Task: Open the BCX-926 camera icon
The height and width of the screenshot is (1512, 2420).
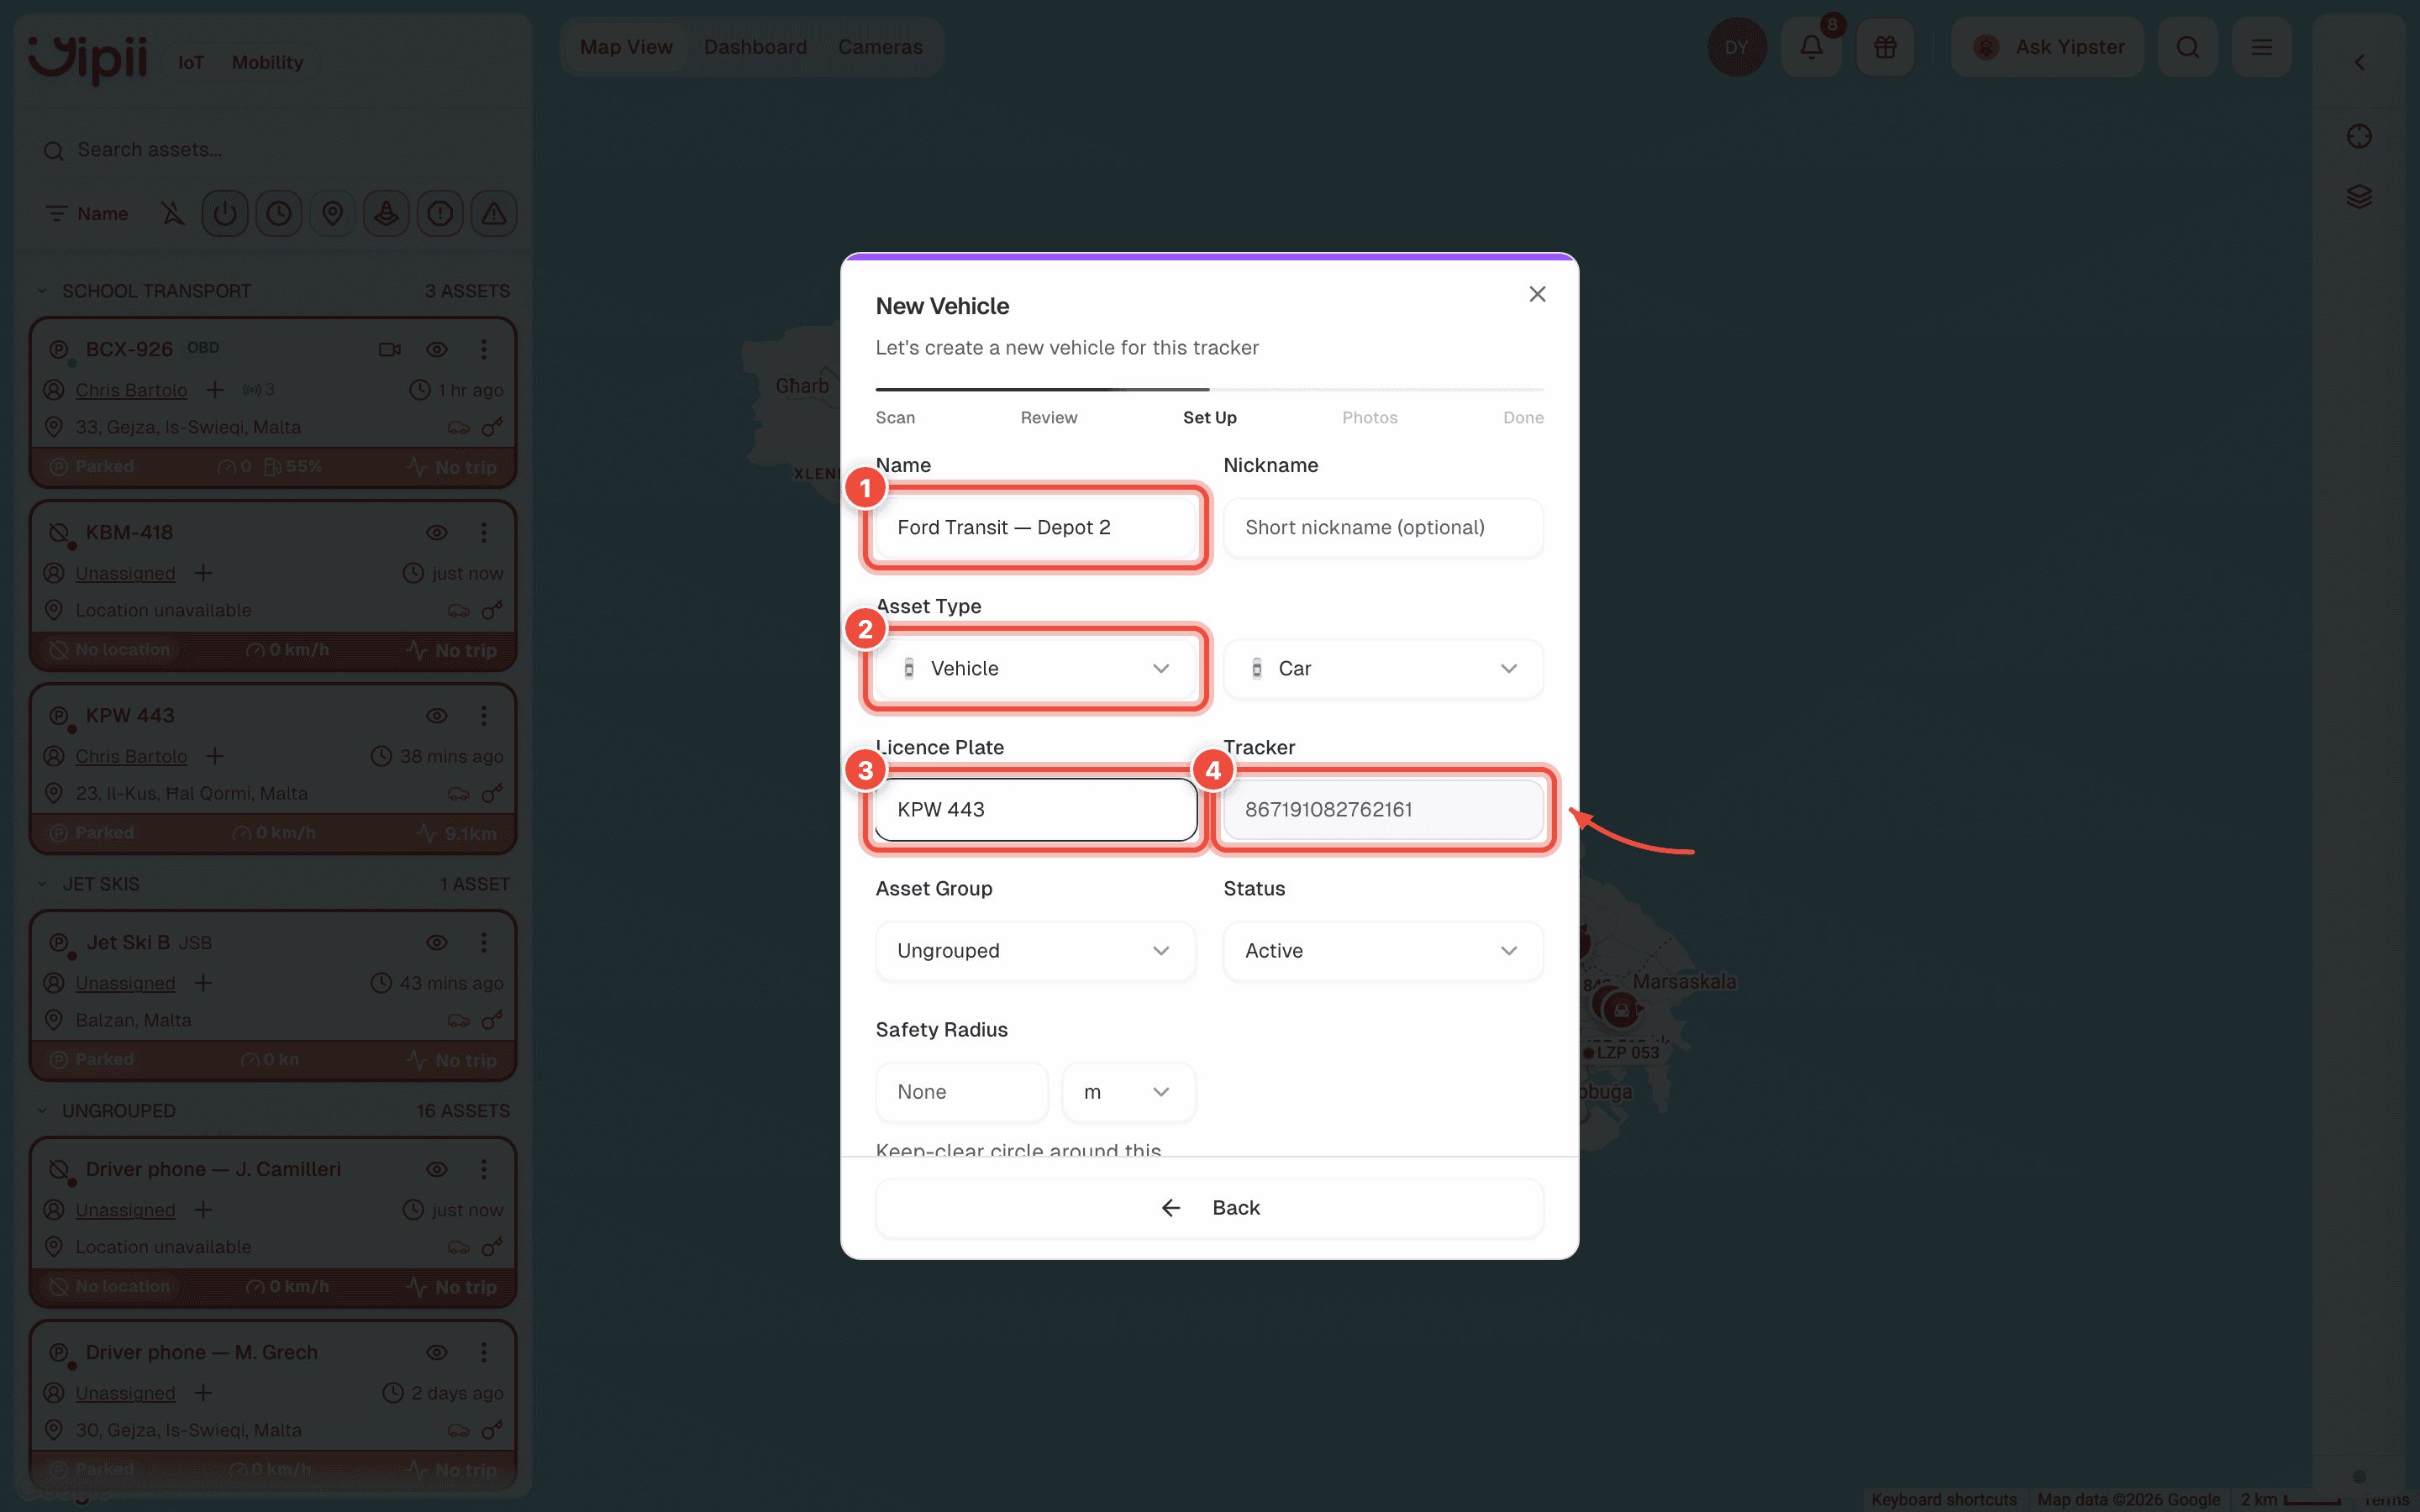Action: click(390, 349)
